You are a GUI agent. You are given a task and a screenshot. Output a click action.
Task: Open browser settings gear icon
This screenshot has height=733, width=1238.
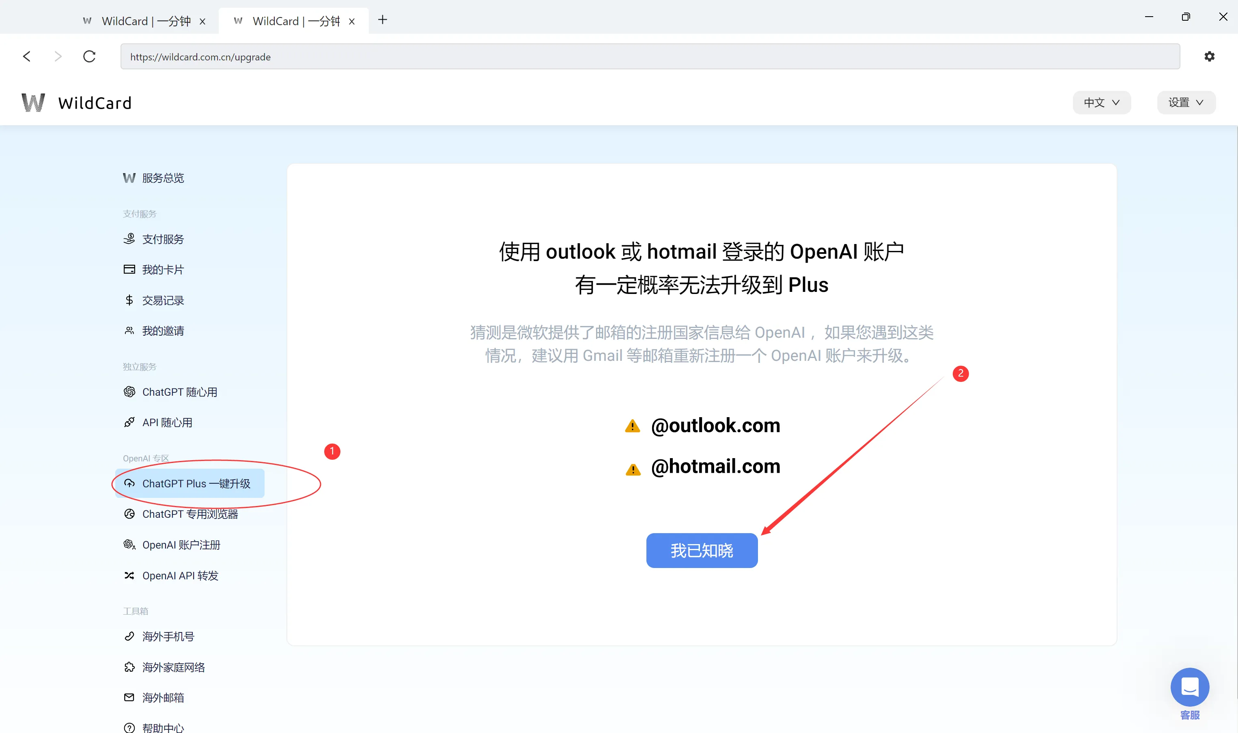(1209, 56)
